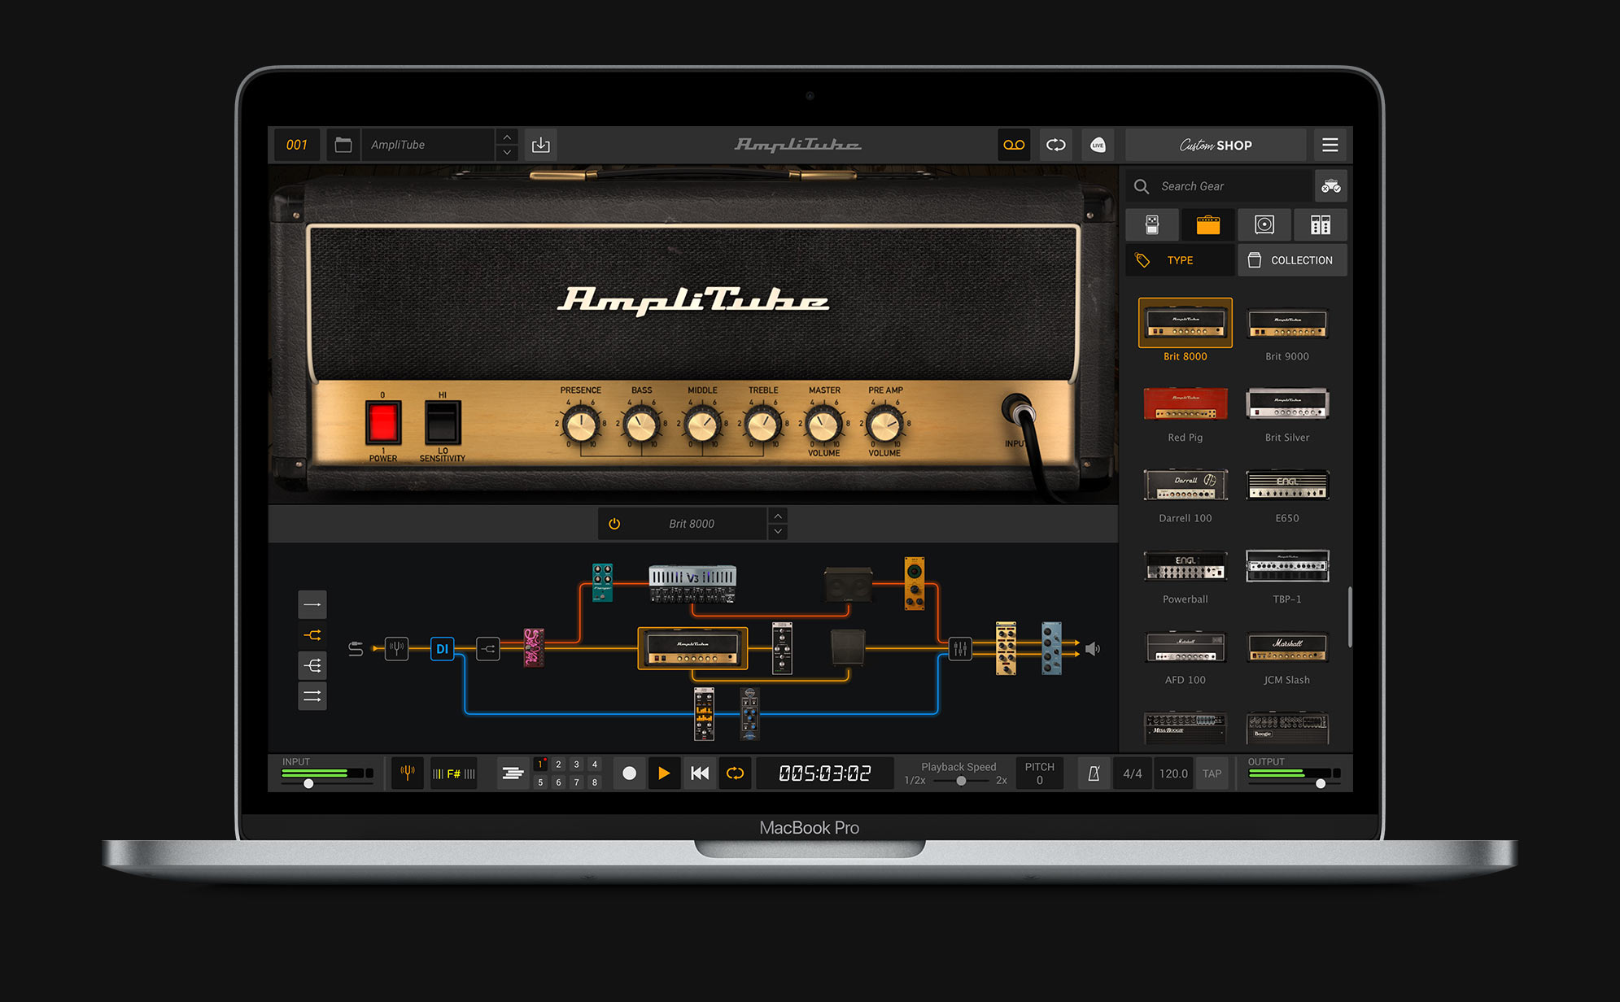Open the gear filter icon beside search
The height and width of the screenshot is (1002, 1620).
tap(1331, 186)
